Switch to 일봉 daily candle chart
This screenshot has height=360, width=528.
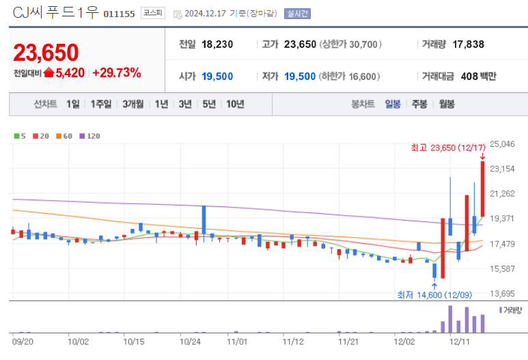pyautogui.click(x=393, y=104)
